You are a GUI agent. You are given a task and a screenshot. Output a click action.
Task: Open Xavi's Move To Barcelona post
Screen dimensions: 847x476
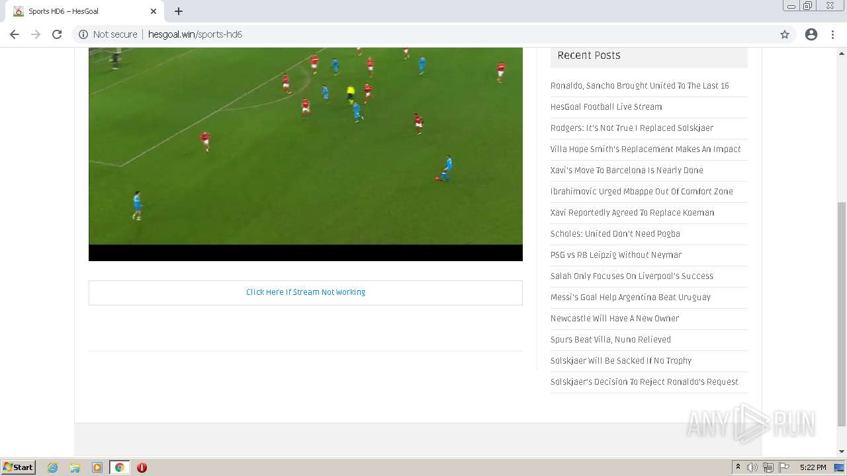627,171
